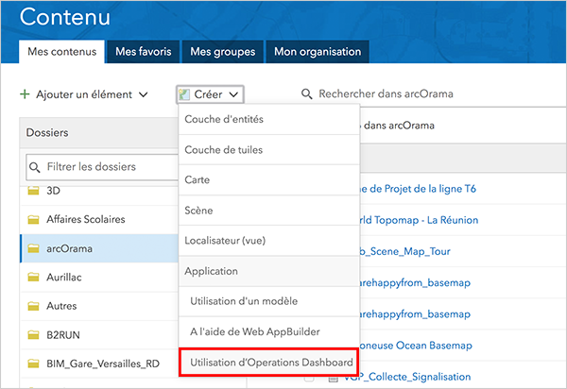Viewport: 567px width, 389px height.
Task: Expand the Ajouter un élément dropdown arrow
Action: [143, 94]
